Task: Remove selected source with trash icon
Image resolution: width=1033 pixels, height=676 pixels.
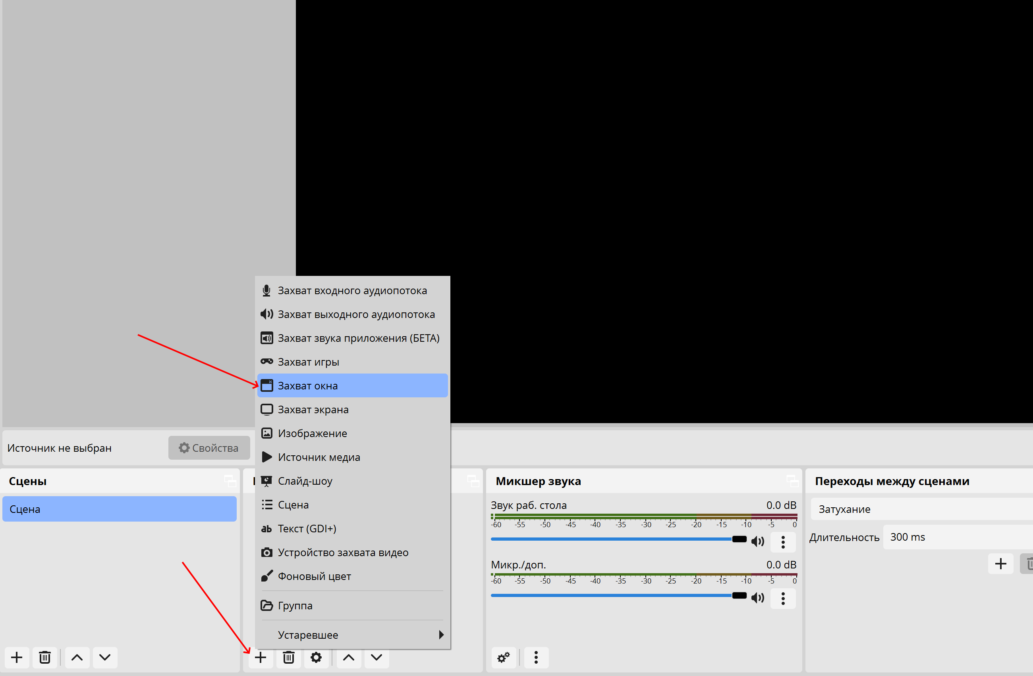Action: point(289,657)
